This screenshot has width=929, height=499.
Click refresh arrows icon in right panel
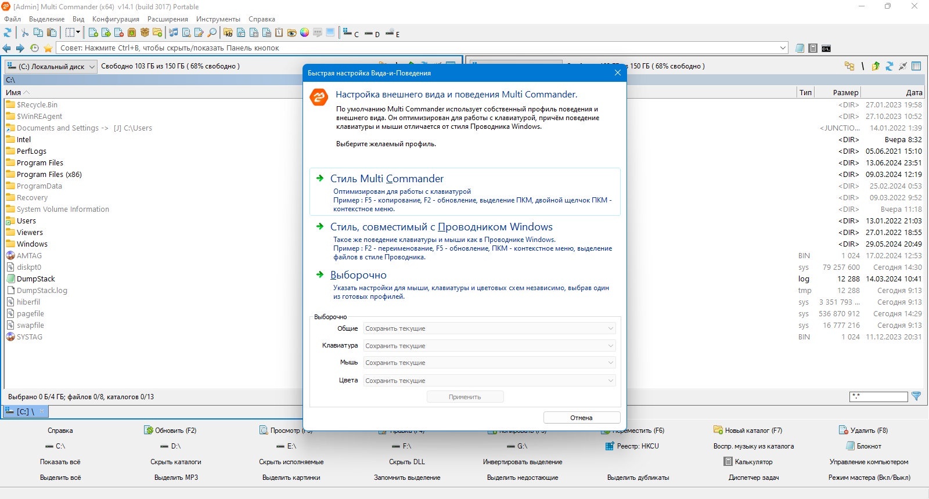click(889, 66)
